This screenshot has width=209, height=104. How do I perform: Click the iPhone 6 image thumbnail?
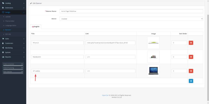point(153,43)
